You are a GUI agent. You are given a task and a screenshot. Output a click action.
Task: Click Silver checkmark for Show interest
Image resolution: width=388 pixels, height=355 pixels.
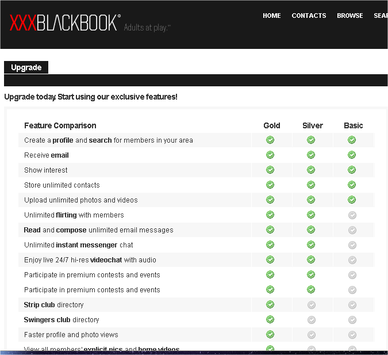pyautogui.click(x=311, y=170)
